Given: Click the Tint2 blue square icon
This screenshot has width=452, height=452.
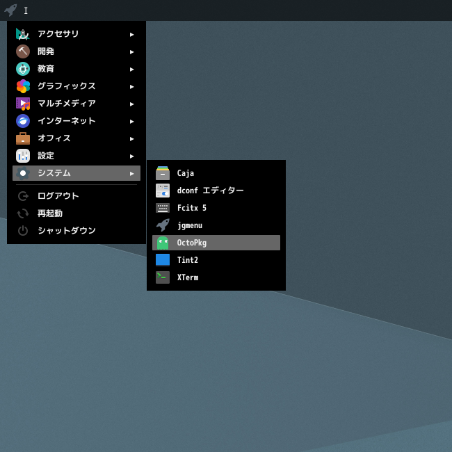Looking at the screenshot, I should [163, 260].
